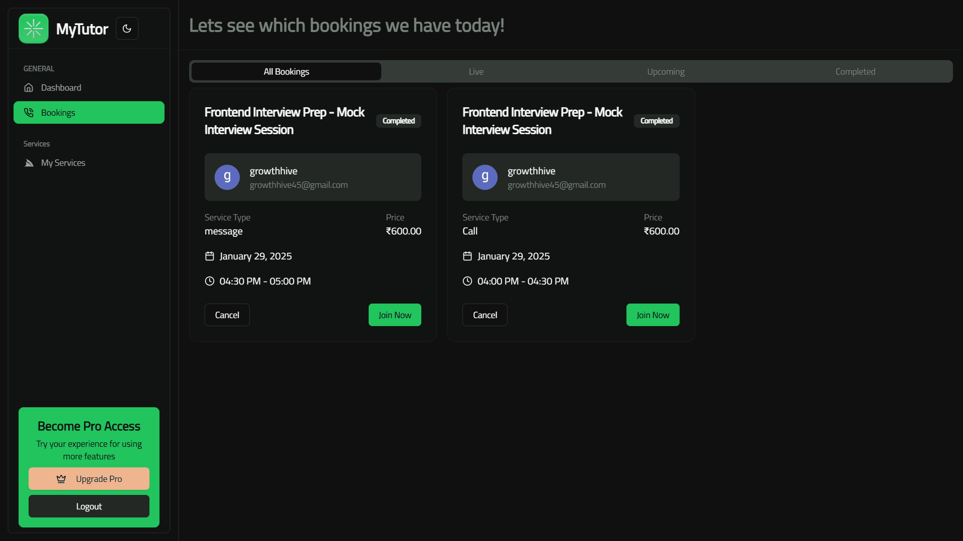Click the GENERAL section label
This screenshot has height=541, width=963.
39,69
